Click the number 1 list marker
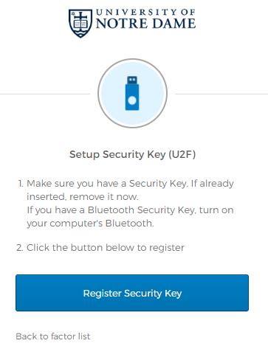 (x=21, y=184)
